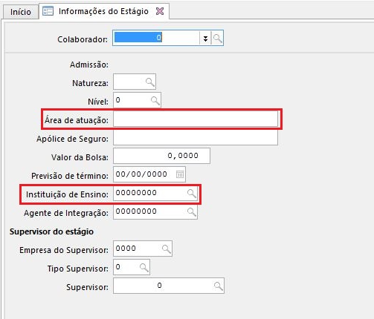The image size is (374, 319).
Task: Click into the Valor da Bolsa field
Action: (161, 156)
